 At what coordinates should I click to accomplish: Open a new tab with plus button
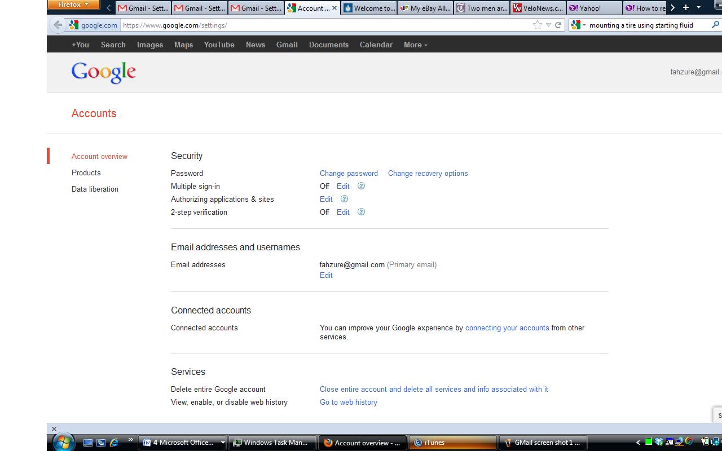pyautogui.click(x=686, y=7)
